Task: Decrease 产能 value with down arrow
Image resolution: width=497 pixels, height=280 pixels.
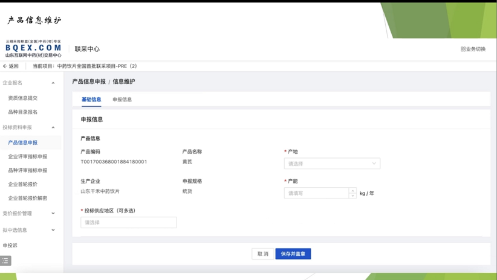Action: [352, 196]
